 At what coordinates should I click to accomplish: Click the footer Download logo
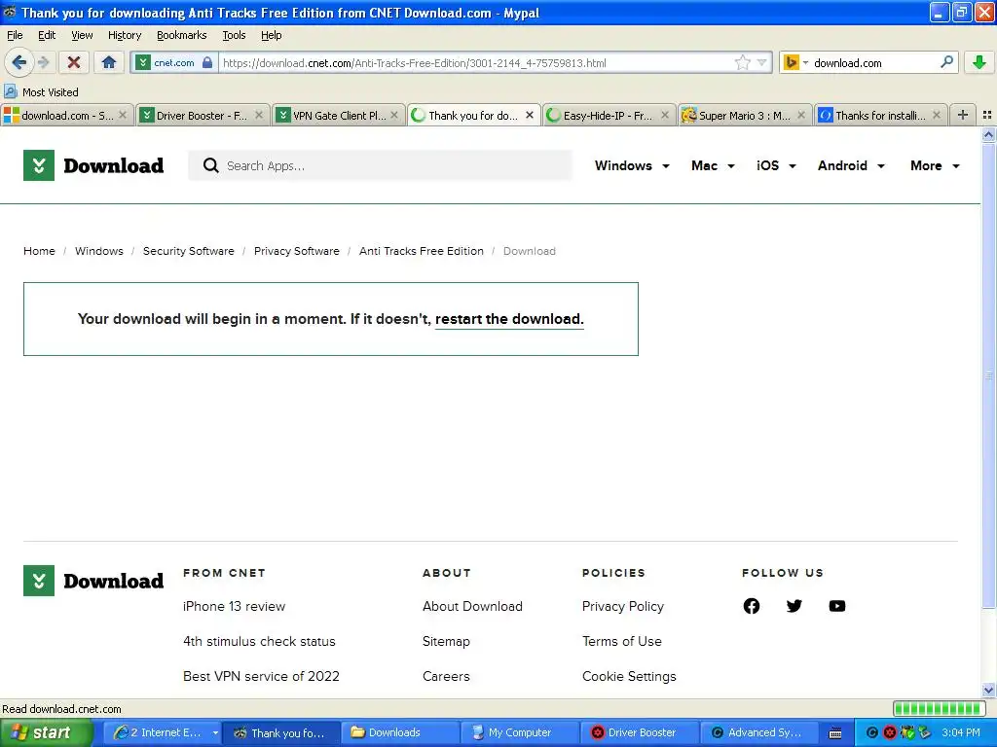(93, 581)
